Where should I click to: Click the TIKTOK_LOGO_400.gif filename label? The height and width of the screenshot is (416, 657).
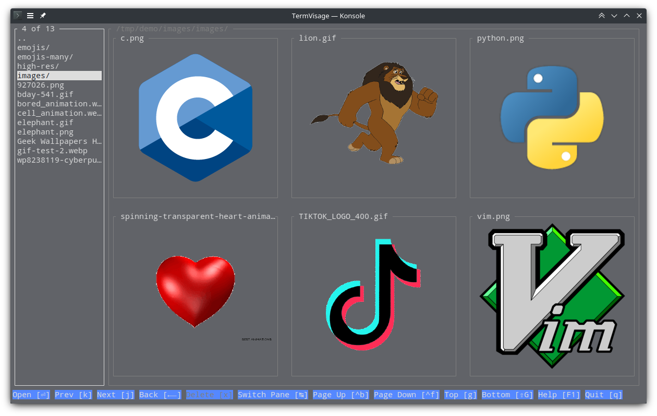343,216
